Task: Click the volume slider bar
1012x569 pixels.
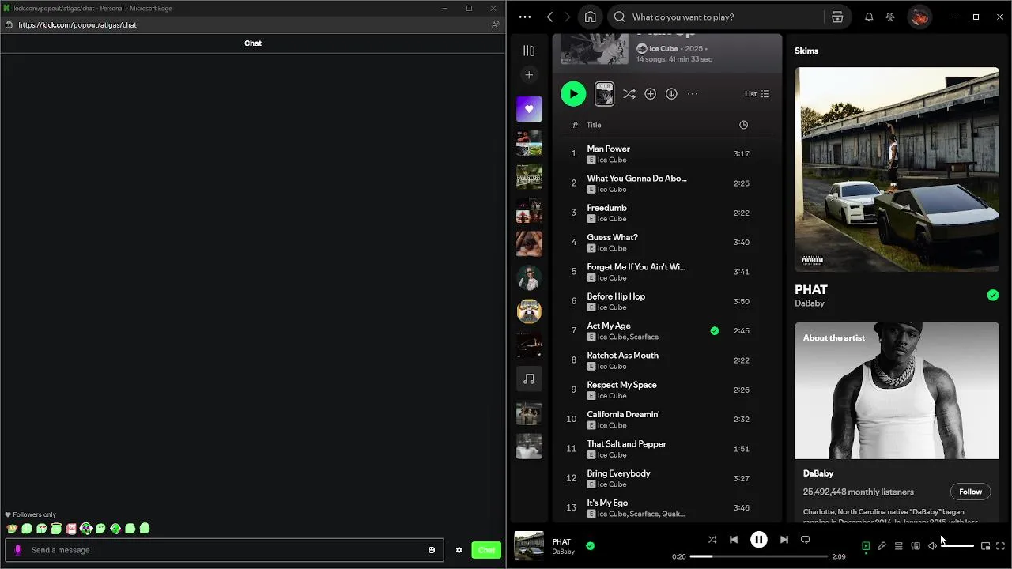Action: click(x=957, y=546)
